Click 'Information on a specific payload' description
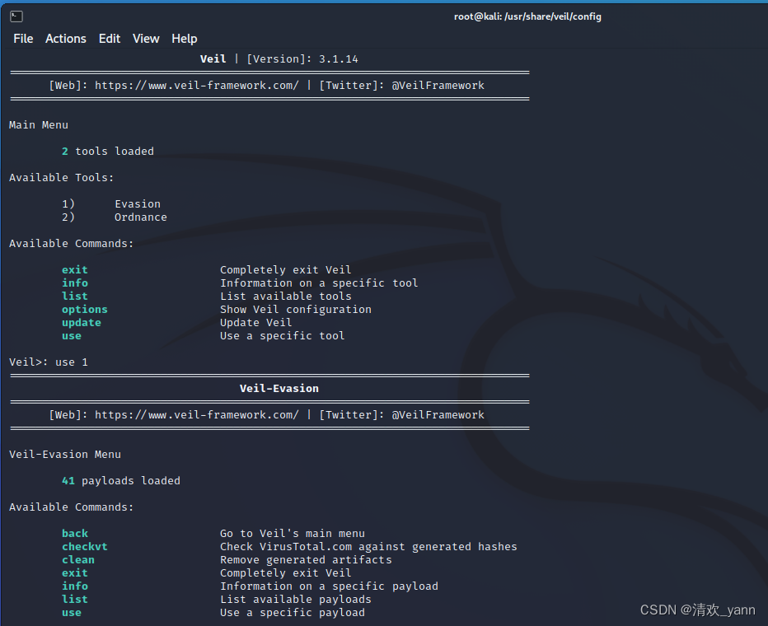Viewport: 768px width, 626px height. click(x=329, y=586)
